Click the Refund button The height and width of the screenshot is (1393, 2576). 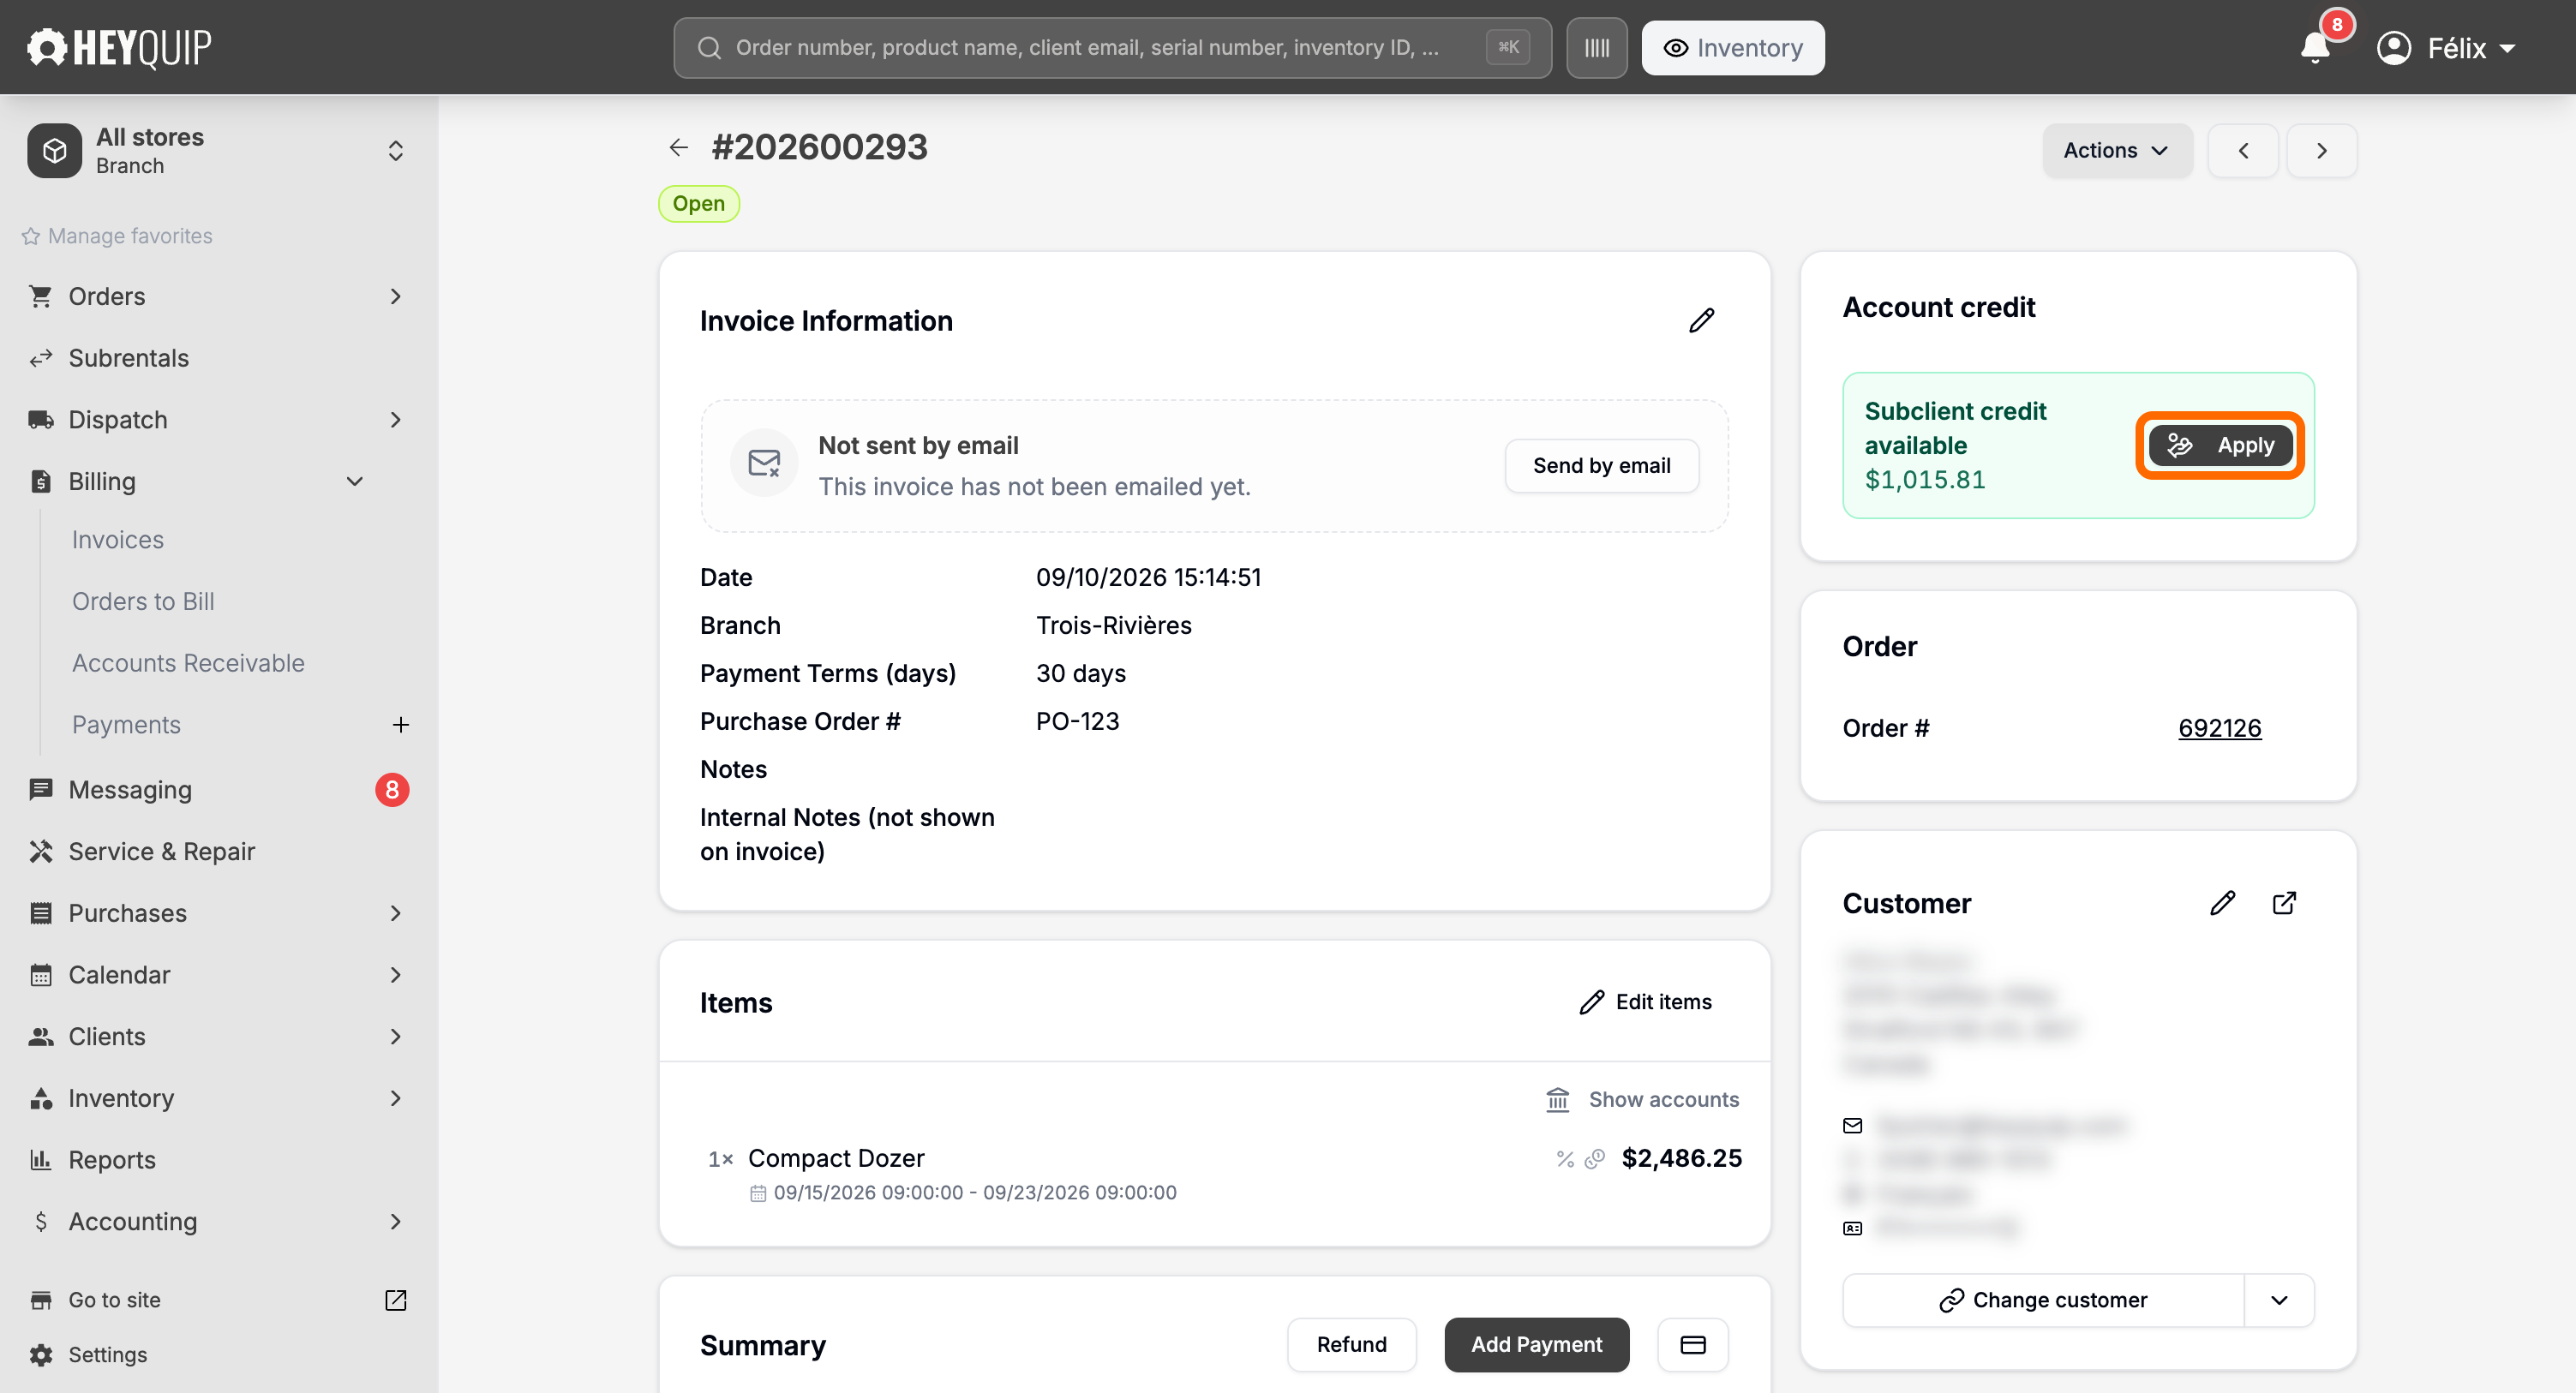pyautogui.click(x=1351, y=1344)
